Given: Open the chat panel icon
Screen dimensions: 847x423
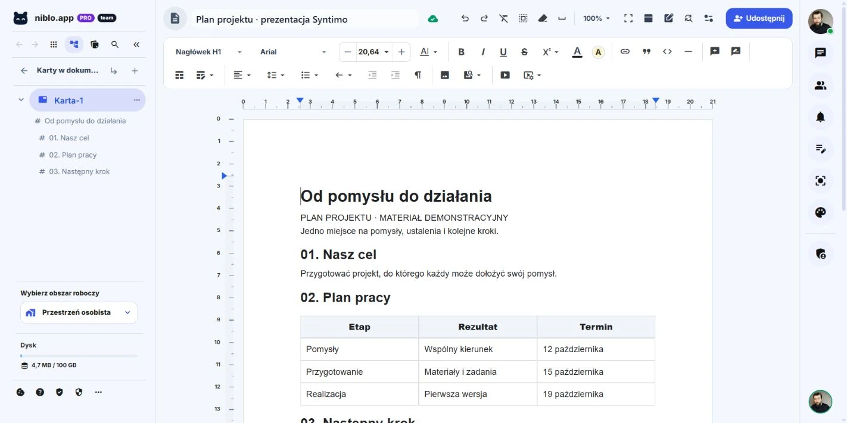Looking at the screenshot, I should (x=820, y=53).
